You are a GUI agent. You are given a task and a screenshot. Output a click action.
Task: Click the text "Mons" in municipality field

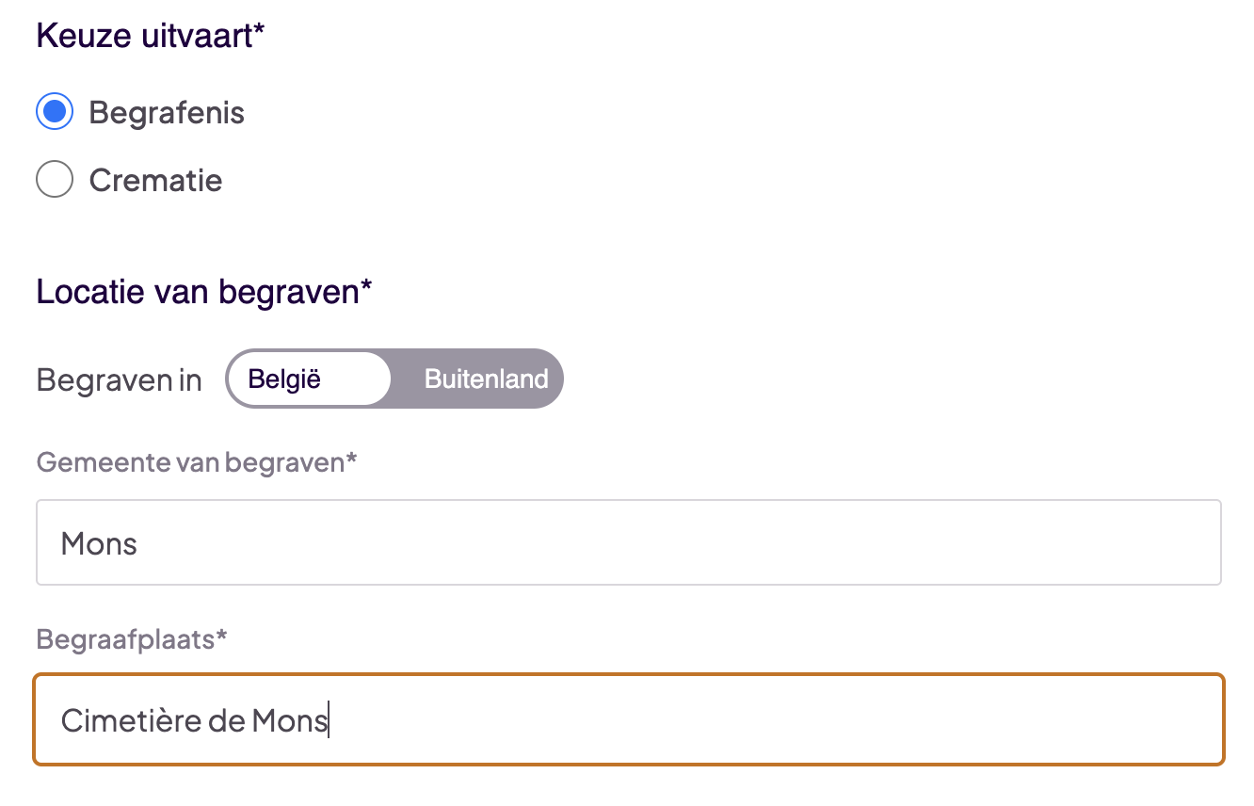pos(99,544)
